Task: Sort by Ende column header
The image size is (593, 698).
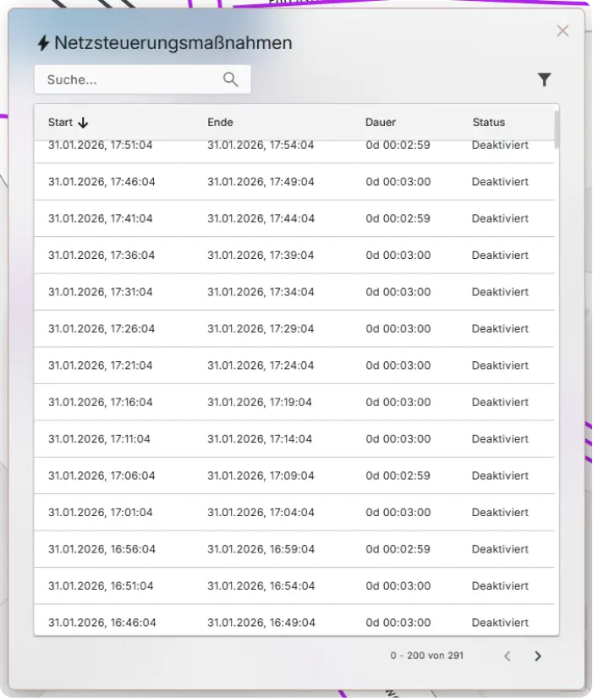Action: coord(220,123)
